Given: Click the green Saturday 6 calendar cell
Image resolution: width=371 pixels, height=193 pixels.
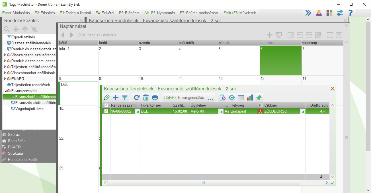Looking at the screenshot, I should tap(280, 61).
